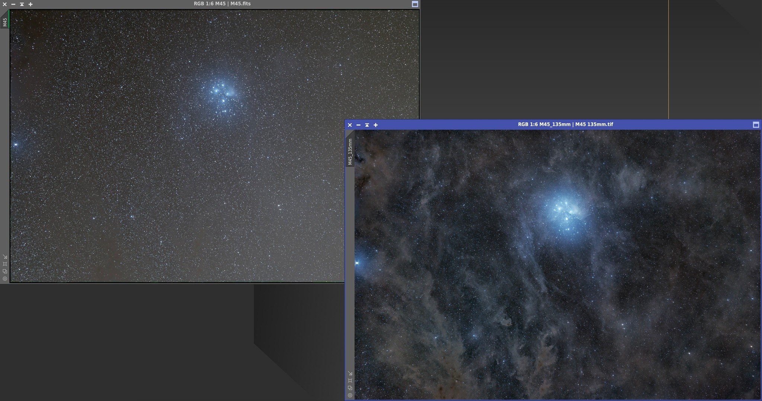Select the vertical M45 view tab

5,22
